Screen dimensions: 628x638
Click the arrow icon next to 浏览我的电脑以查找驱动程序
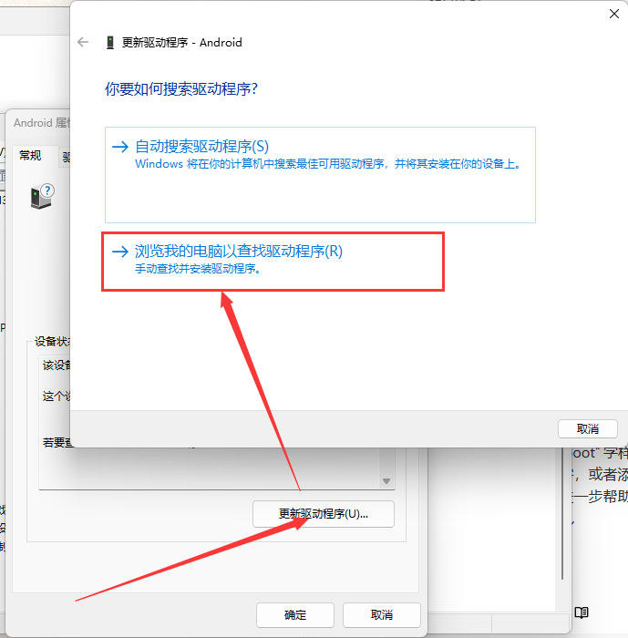coord(119,252)
